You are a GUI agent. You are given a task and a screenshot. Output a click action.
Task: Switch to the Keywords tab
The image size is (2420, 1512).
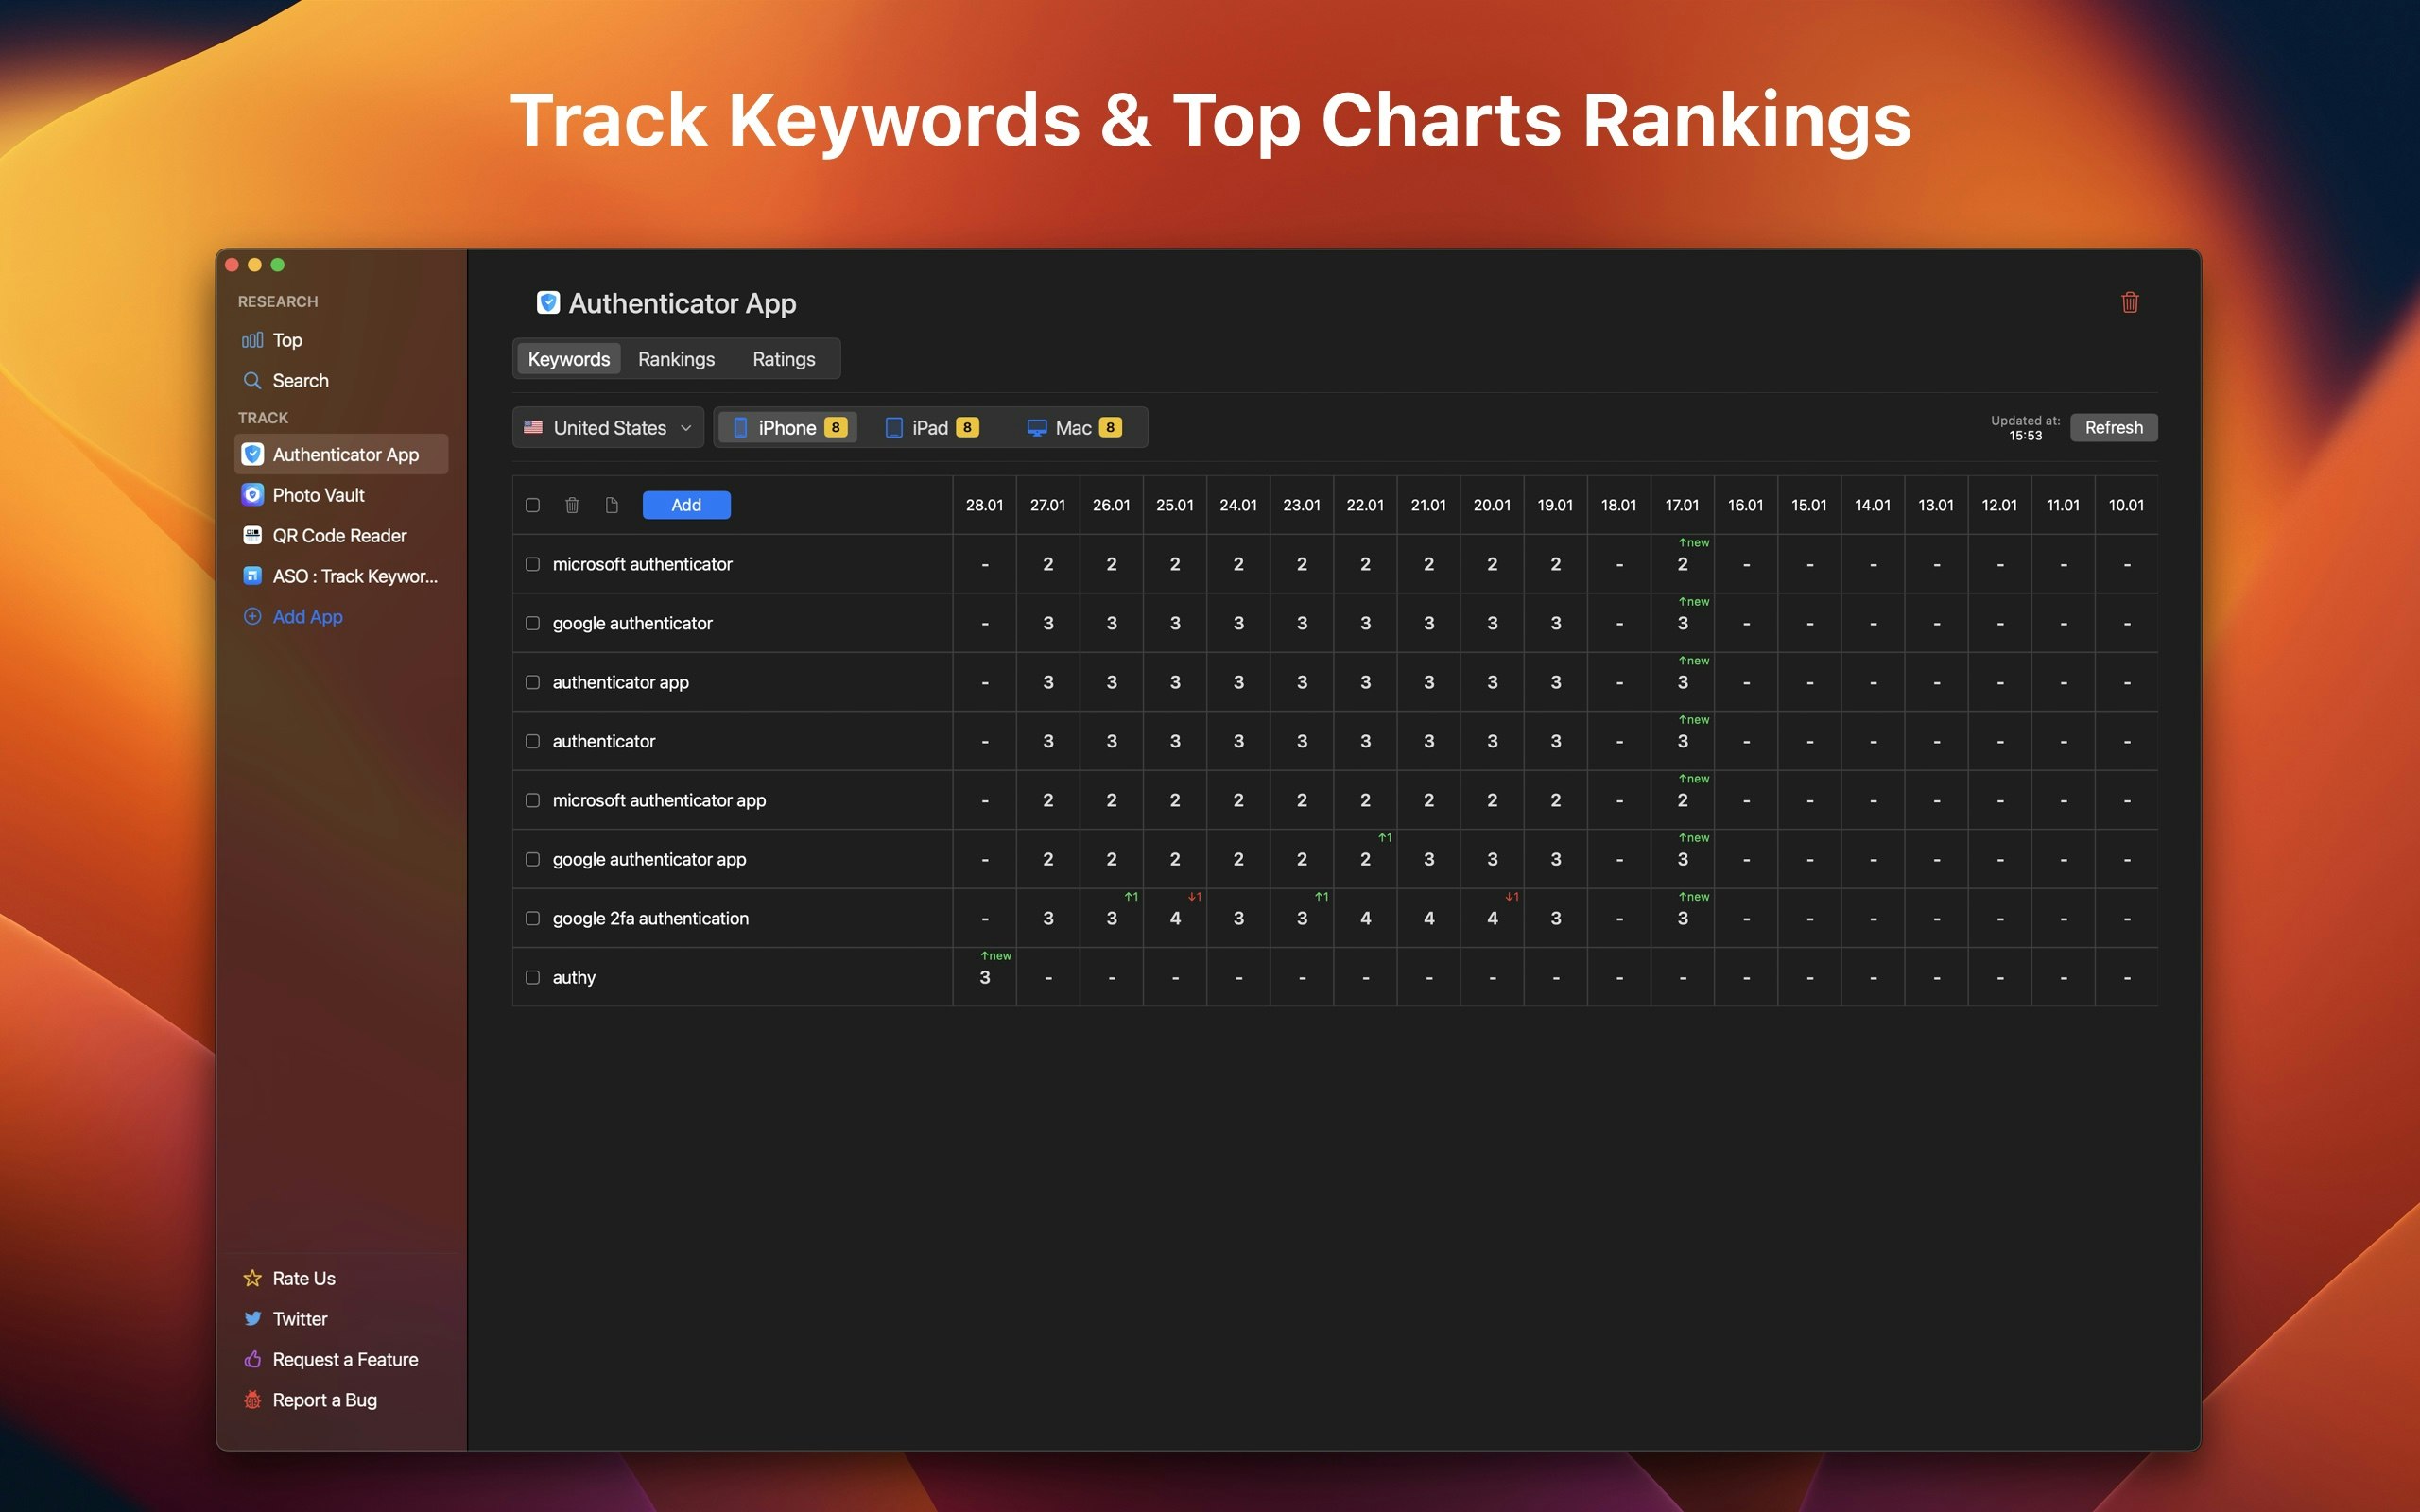click(x=569, y=359)
